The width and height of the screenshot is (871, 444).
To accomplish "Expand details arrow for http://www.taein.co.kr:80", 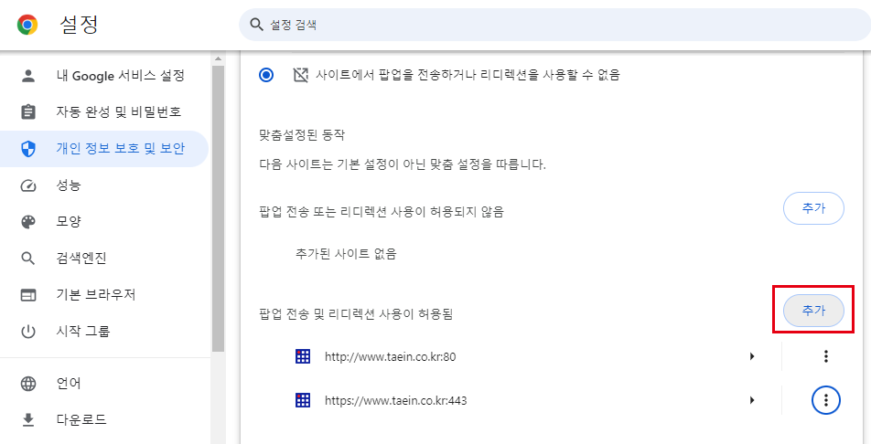I will pyautogui.click(x=752, y=356).
